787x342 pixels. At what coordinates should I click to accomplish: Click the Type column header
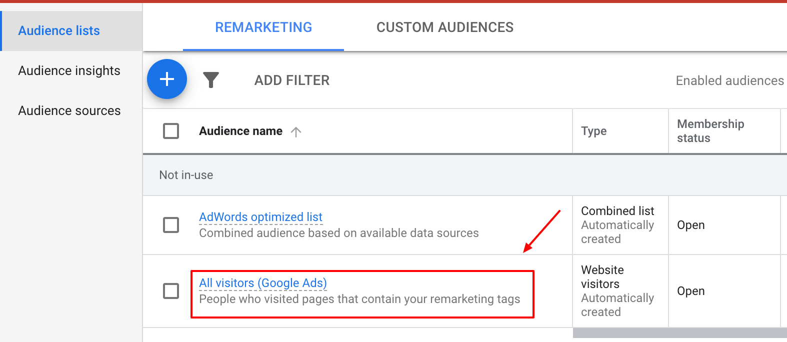pos(593,131)
